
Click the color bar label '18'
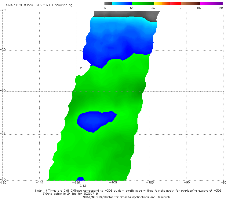click(131, 8)
